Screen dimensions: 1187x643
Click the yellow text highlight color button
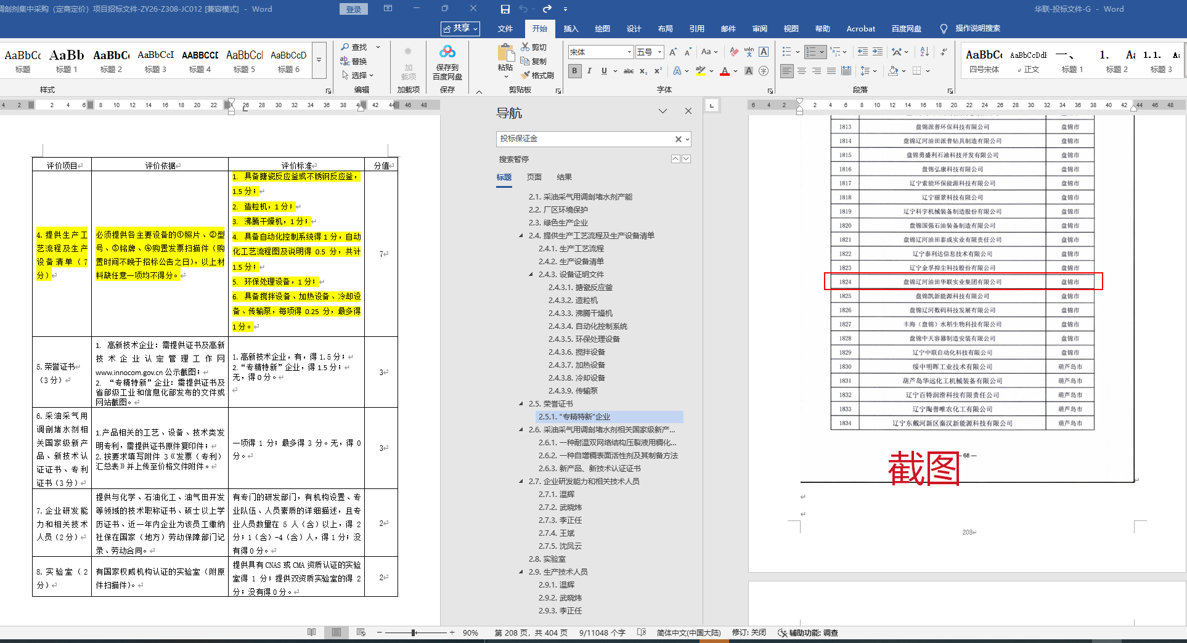pos(701,71)
